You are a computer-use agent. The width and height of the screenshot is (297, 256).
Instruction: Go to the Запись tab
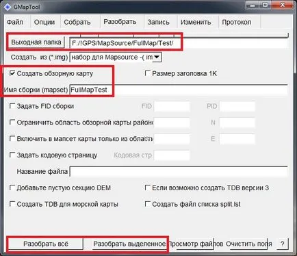tap(159, 22)
